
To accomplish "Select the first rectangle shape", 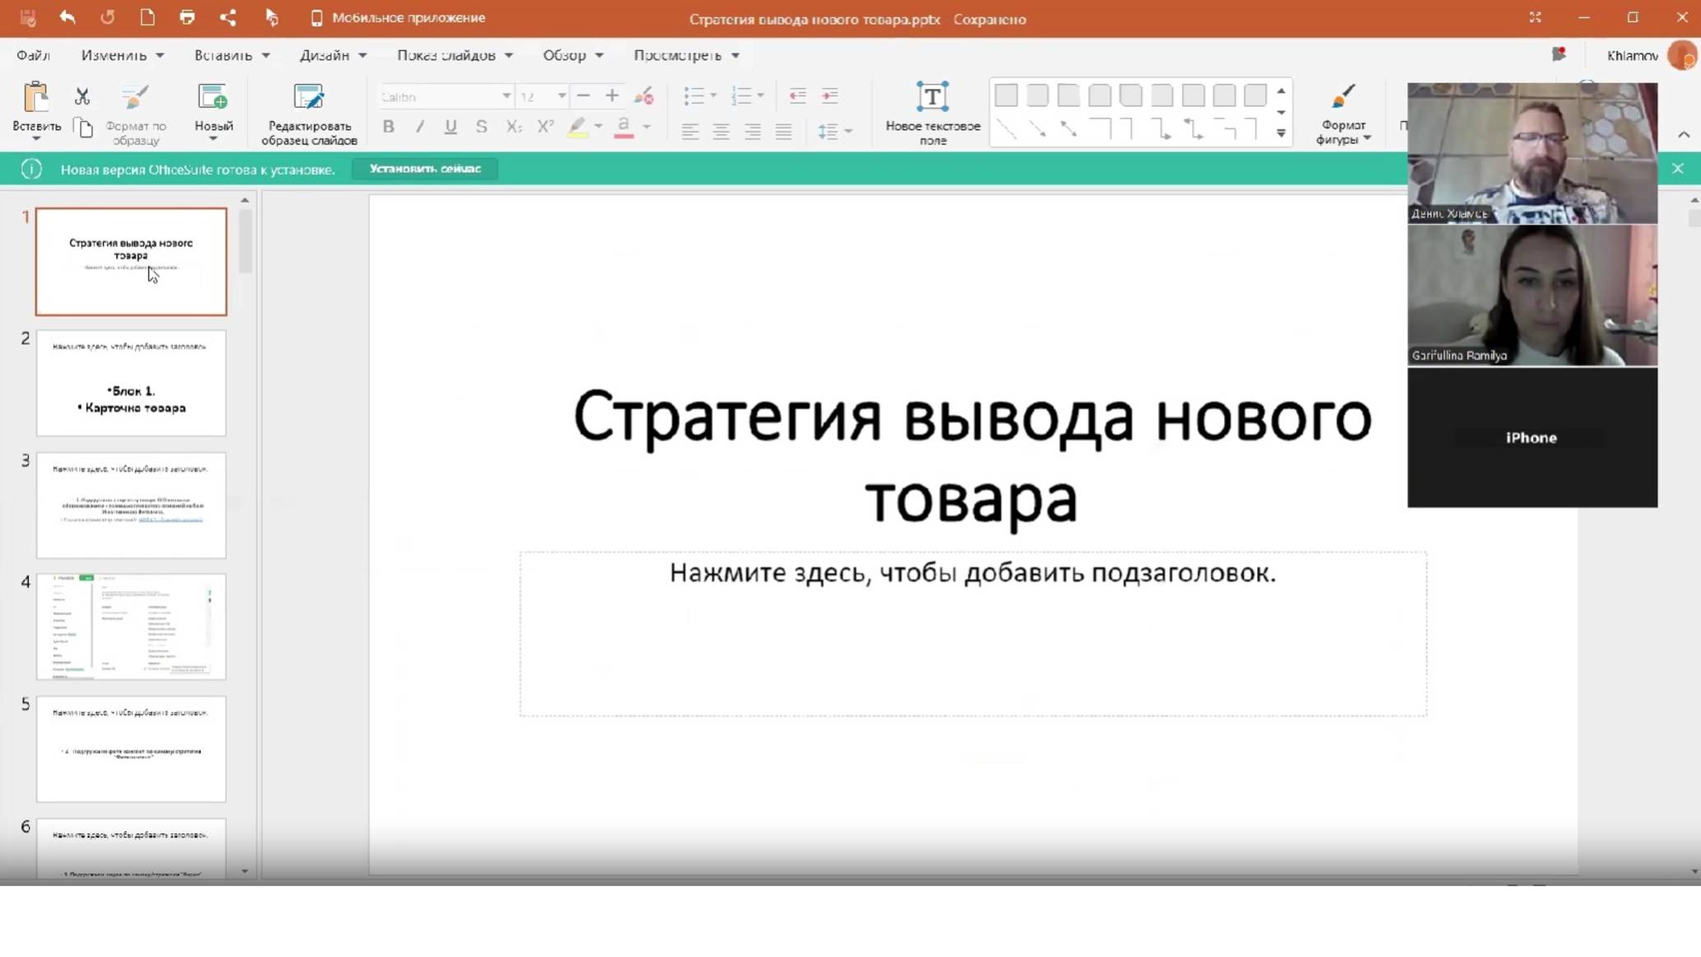I will pos(1006,96).
